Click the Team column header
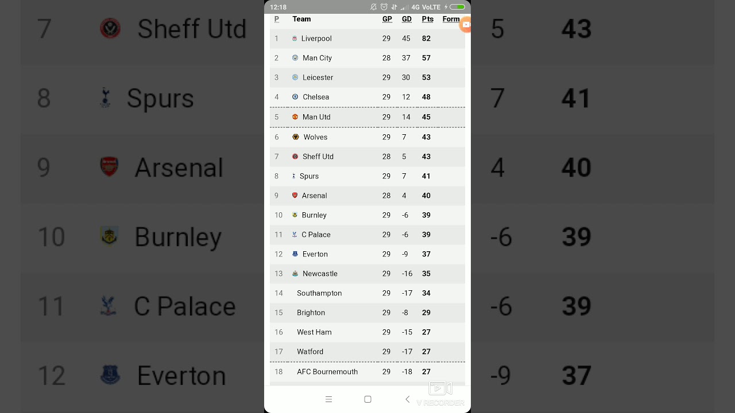This screenshot has width=735, height=413. pos(301,19)
